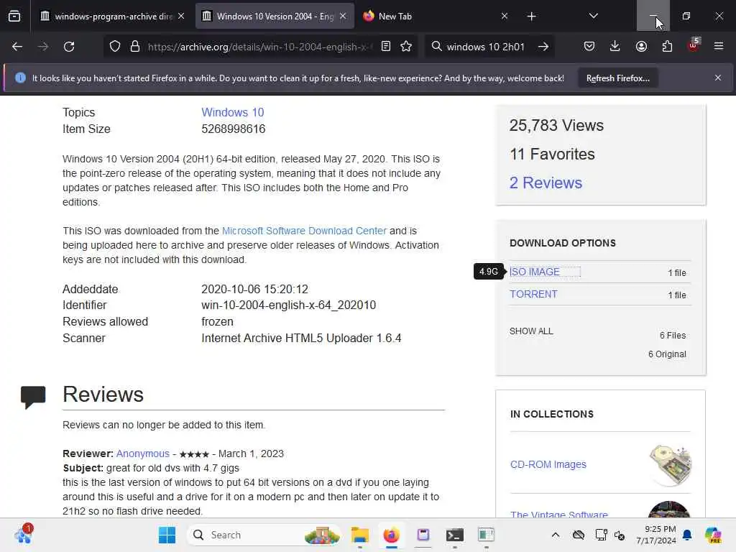Click the 6 Original files text
This screenshot has width=736, height=552.
point(667,354)
